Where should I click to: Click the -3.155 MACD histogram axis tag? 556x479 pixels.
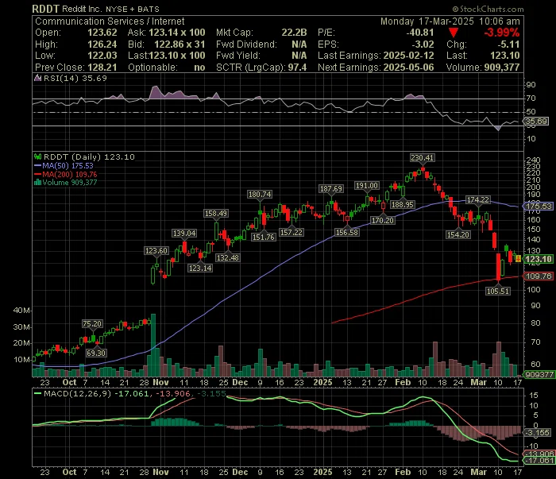click(x=538, y=433)
